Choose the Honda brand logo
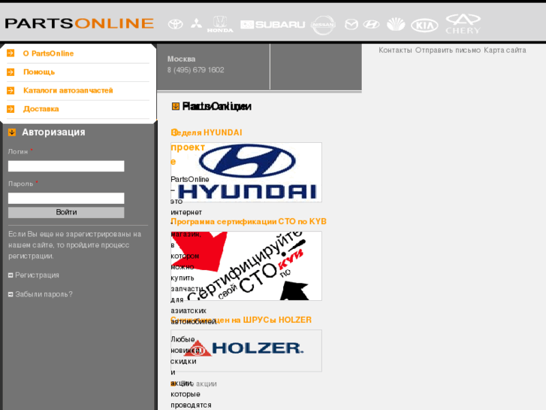 [220, 24]
